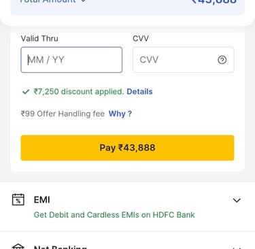Click the Net Banking bank building icon
The height and width of the screenshot is (249, 255).
pos(18,247)
